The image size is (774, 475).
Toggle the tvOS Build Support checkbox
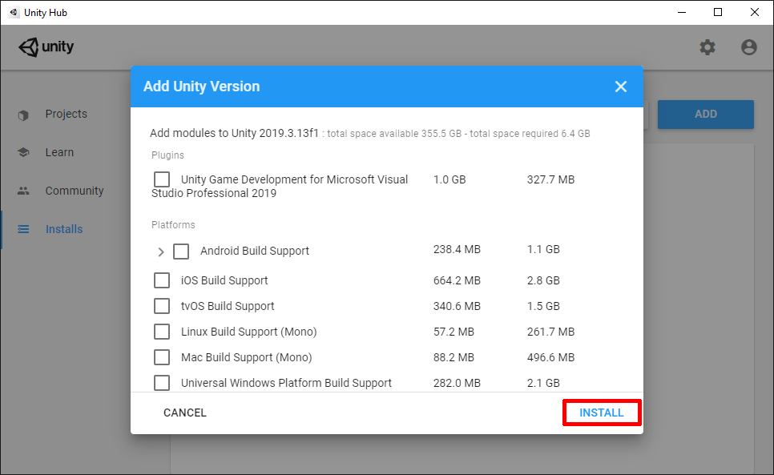[x=162, y=306]
